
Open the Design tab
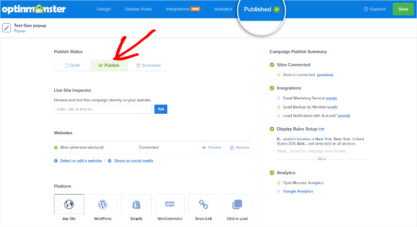tap(104, 9)
